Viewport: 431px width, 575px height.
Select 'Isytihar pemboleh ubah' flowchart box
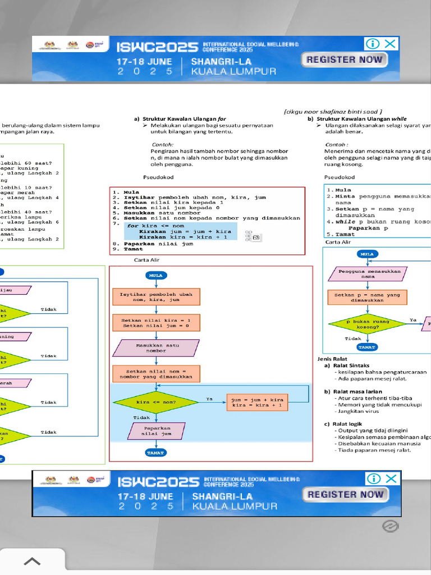tap(156, 297)
